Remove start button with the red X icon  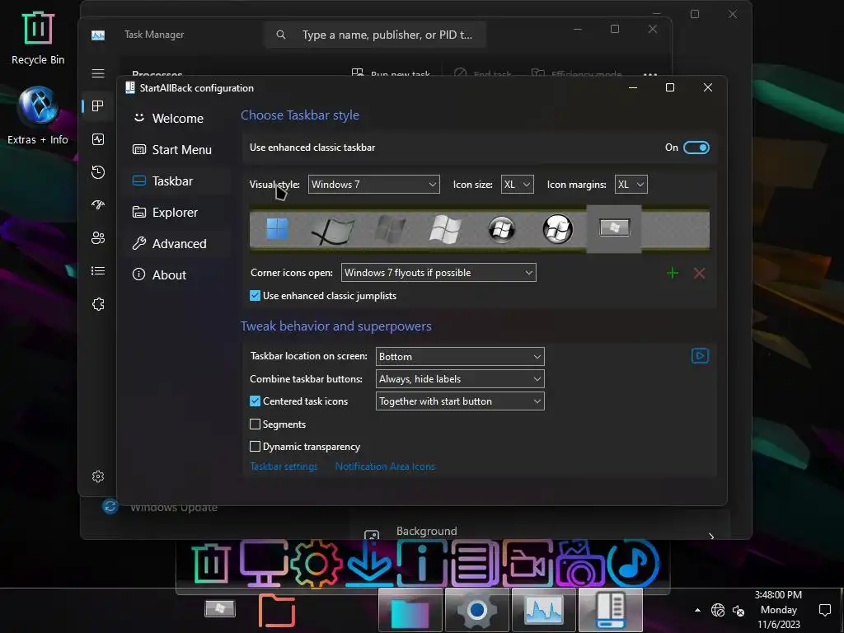pos(699,273)
